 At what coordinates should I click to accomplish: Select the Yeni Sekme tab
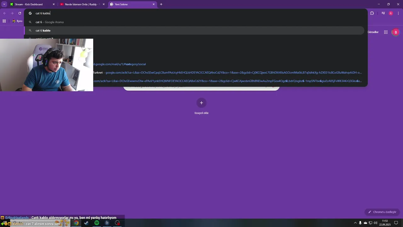point(133,4)
